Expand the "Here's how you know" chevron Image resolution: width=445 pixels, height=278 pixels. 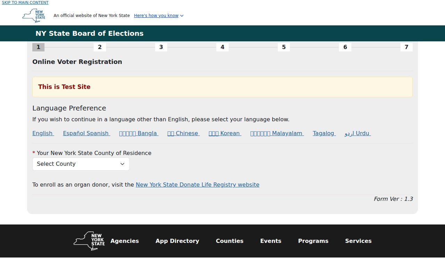(182, 16)
